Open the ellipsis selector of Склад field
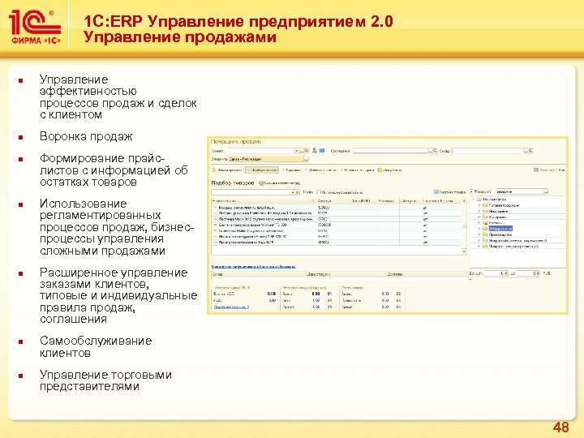 526,151
